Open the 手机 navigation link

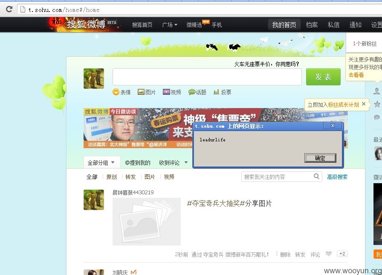pyautogui.click(x=217, y=25)
